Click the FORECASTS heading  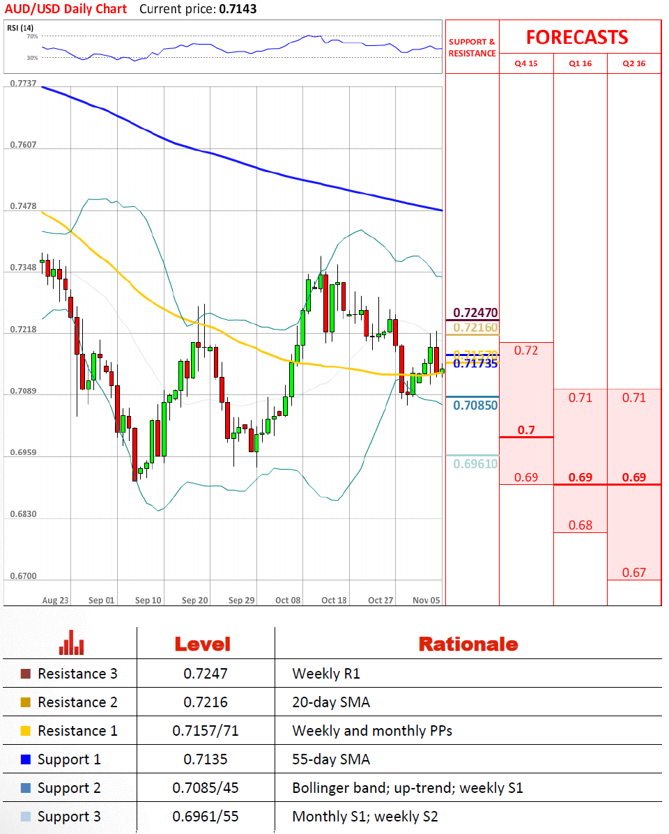(x=577, y=37)
